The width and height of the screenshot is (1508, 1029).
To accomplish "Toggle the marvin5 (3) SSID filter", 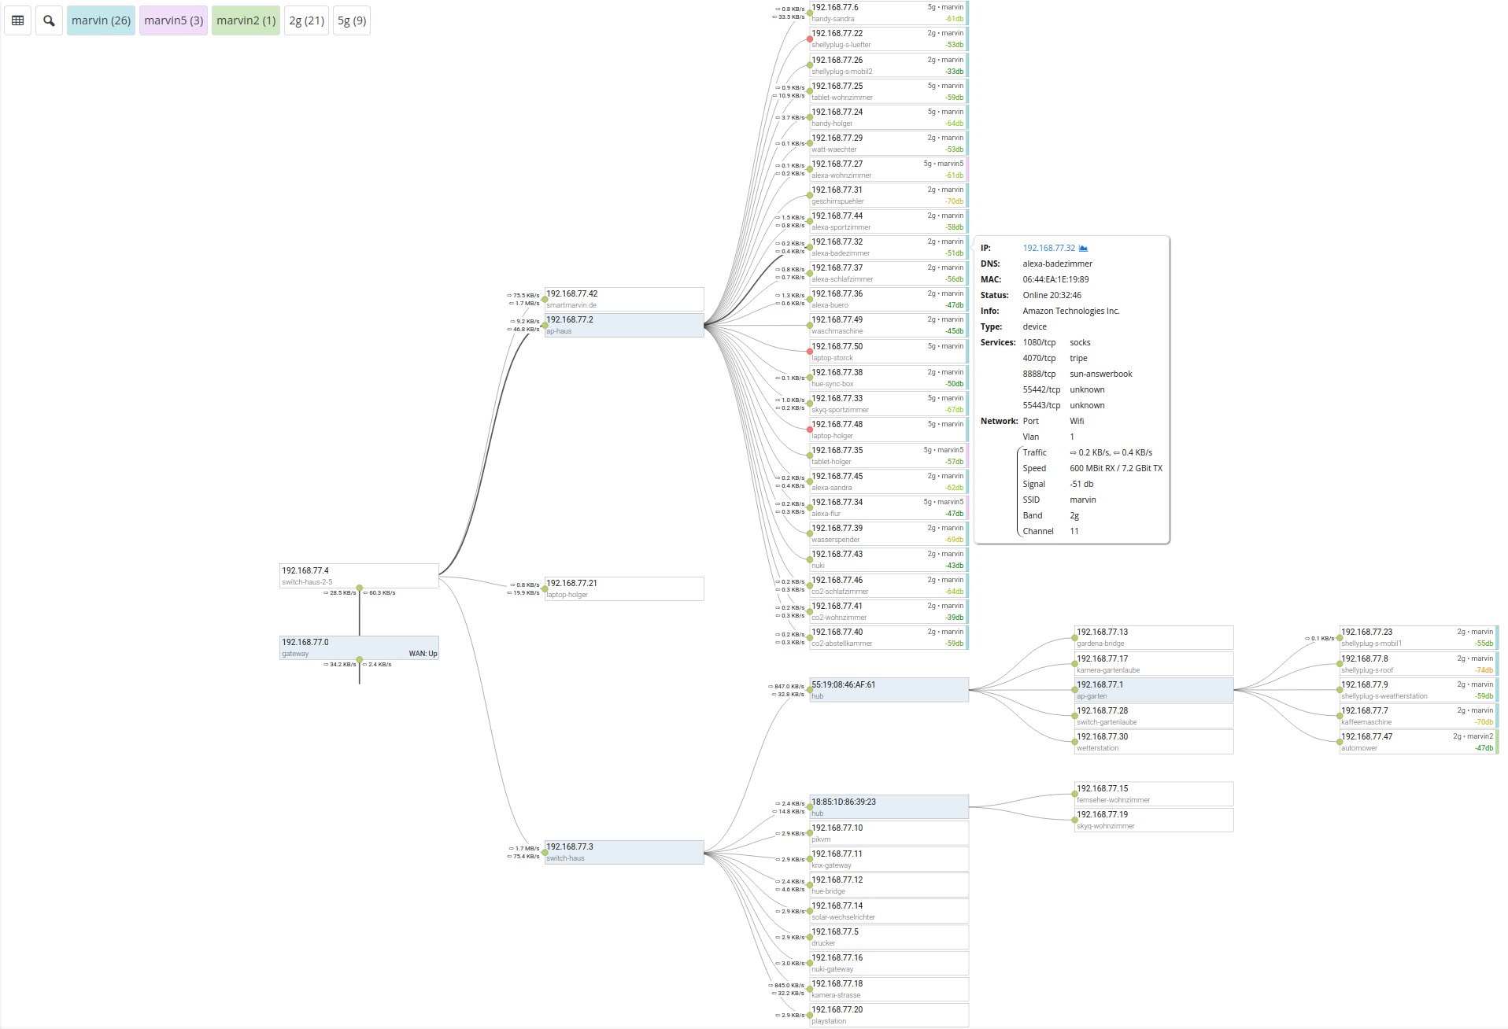I will click(x=173, y=20).
